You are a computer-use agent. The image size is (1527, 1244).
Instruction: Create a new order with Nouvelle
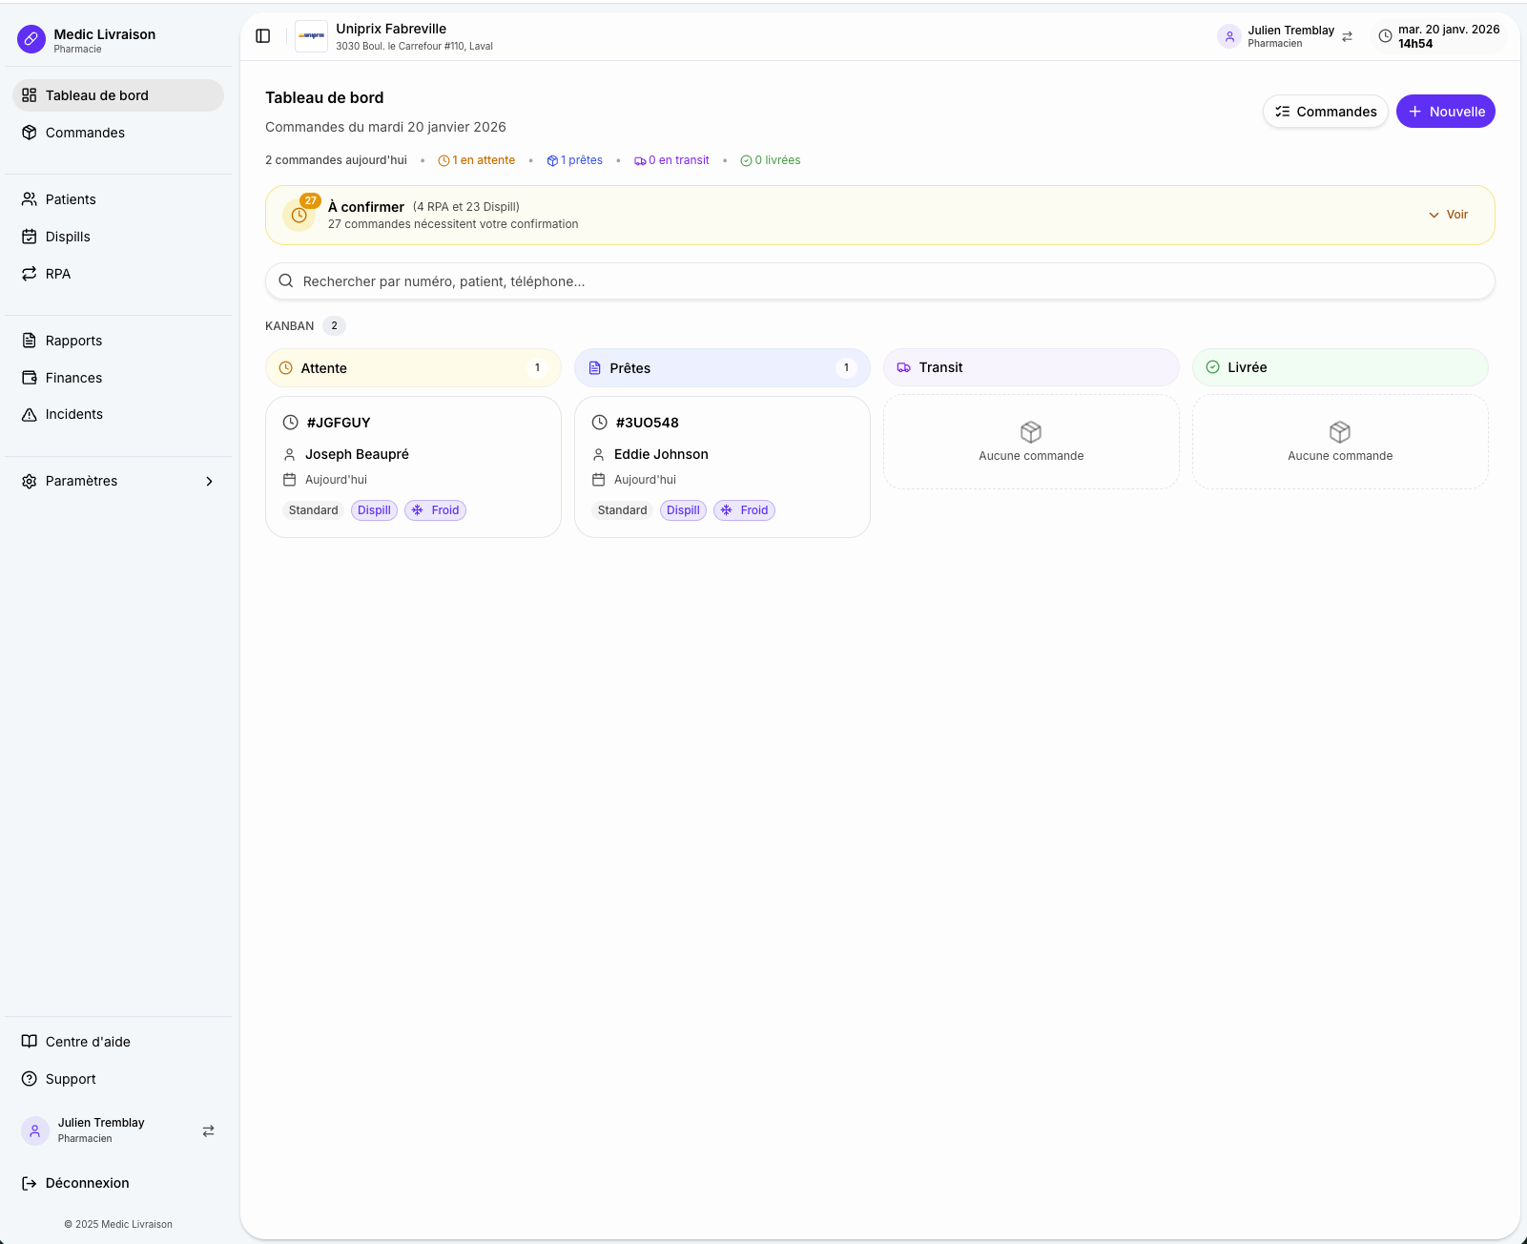pos(1445,112)
